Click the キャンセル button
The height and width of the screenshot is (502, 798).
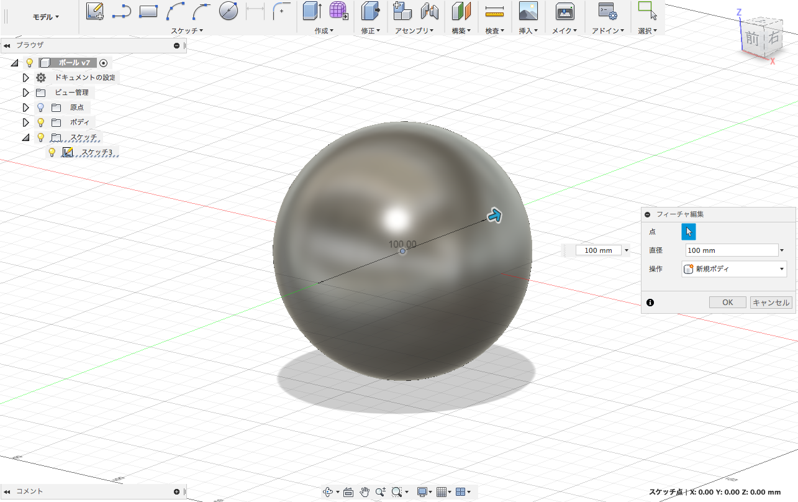coord(771,303)
